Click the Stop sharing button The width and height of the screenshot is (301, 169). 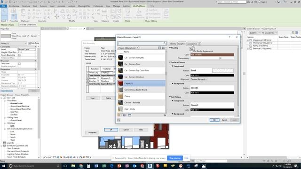[175, 158]
